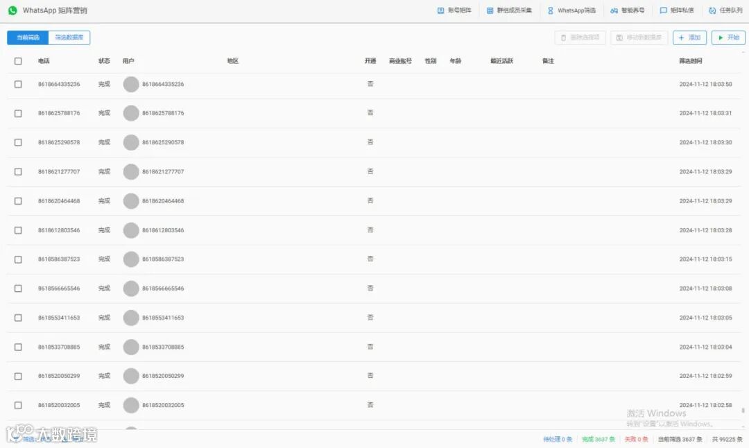Check the row for 8618664335236
The width and height of the screenshot is (749, 448).
pyautogui.click(x=18, y=84)
